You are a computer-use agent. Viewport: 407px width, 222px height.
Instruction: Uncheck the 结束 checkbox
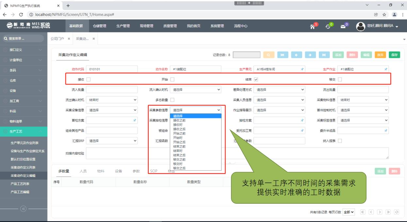[256, 79]
